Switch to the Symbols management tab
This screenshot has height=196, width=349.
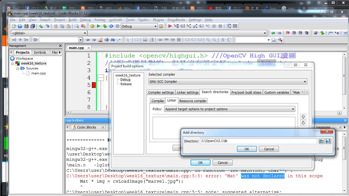tap(40, 52)
